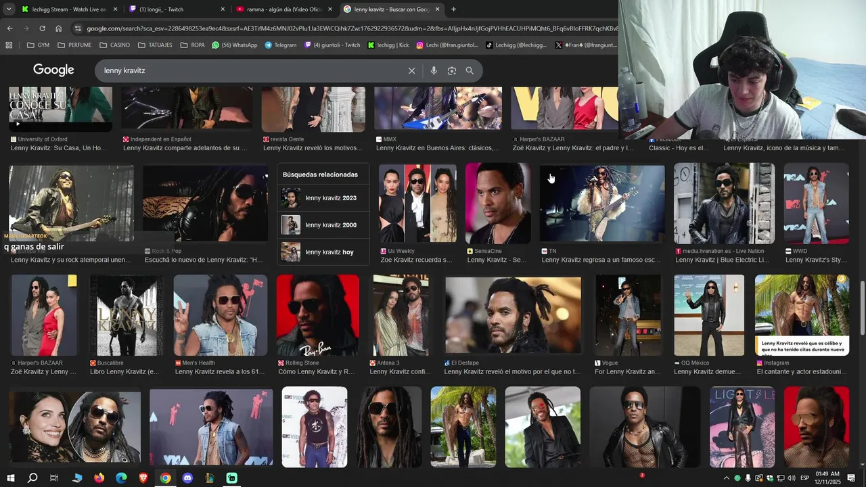866x487 pixels.
Task: Switch to the 'longii_ - Twitch' tab
Action: (177, 9)
